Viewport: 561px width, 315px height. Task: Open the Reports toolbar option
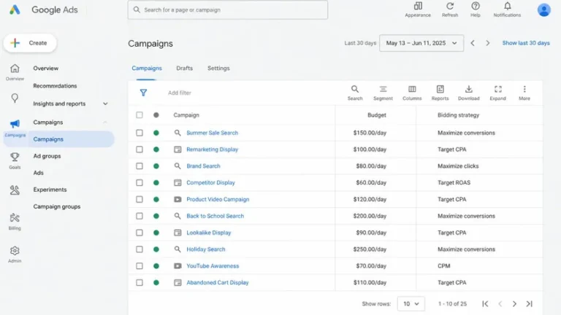(x=440, y=93)
